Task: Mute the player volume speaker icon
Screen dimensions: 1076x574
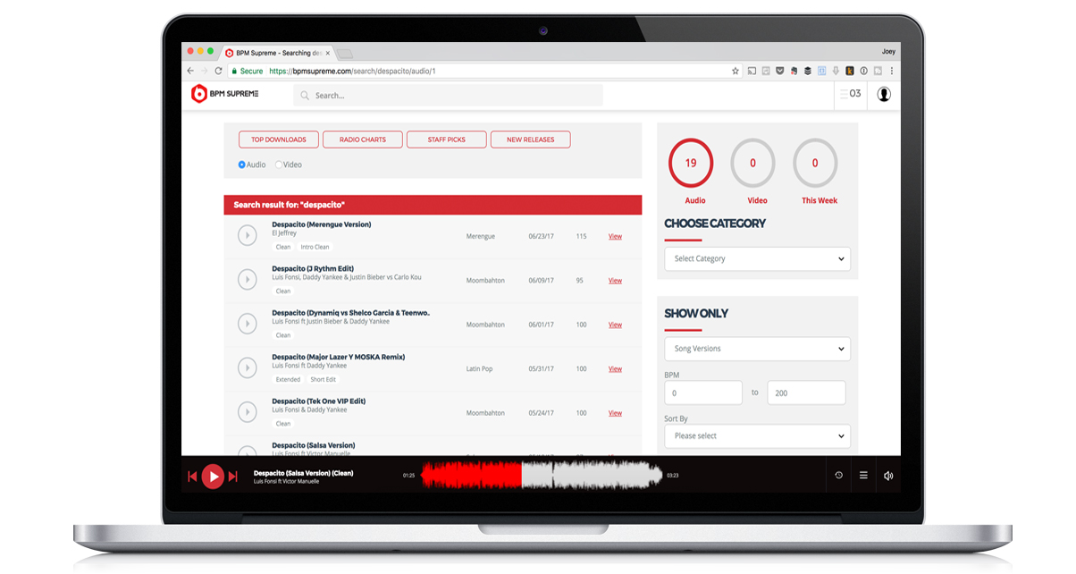Action: coord(888,476)
